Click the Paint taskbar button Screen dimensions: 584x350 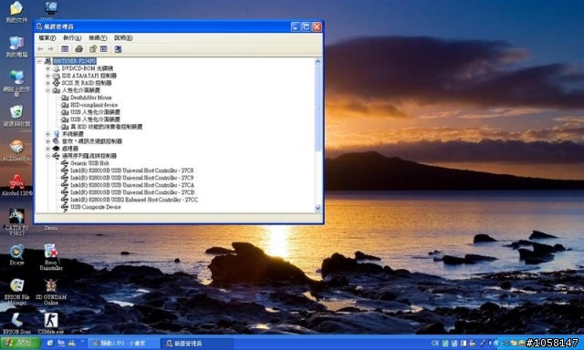(x=123, y=344)
